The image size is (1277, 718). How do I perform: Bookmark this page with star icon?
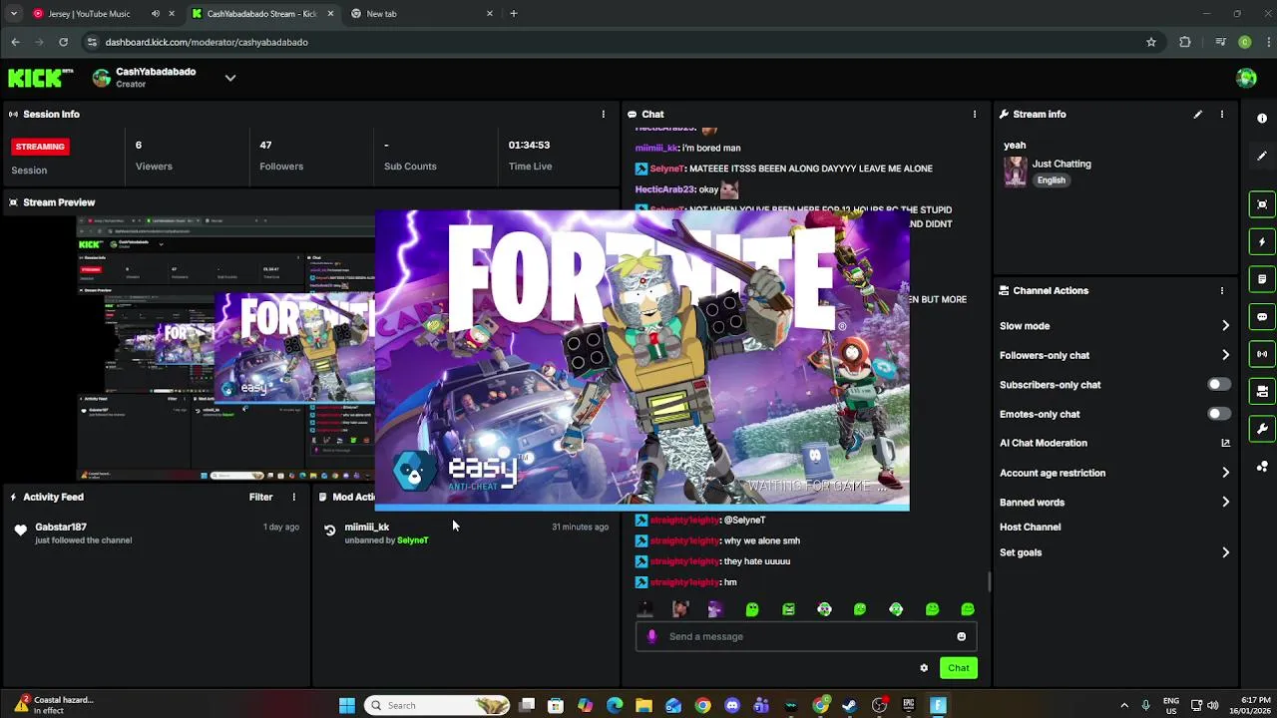pyautogui.click(x=1151, y=42)
